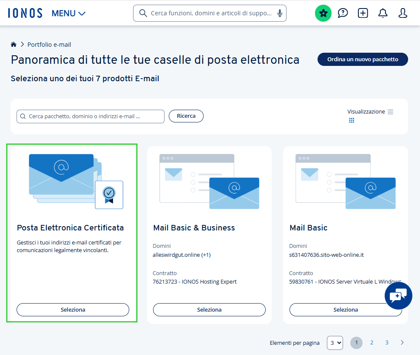Open the Elementi per pagina dropdown
Screen dimensions: 420x355
pyautogui.click(x=335, y=343)
